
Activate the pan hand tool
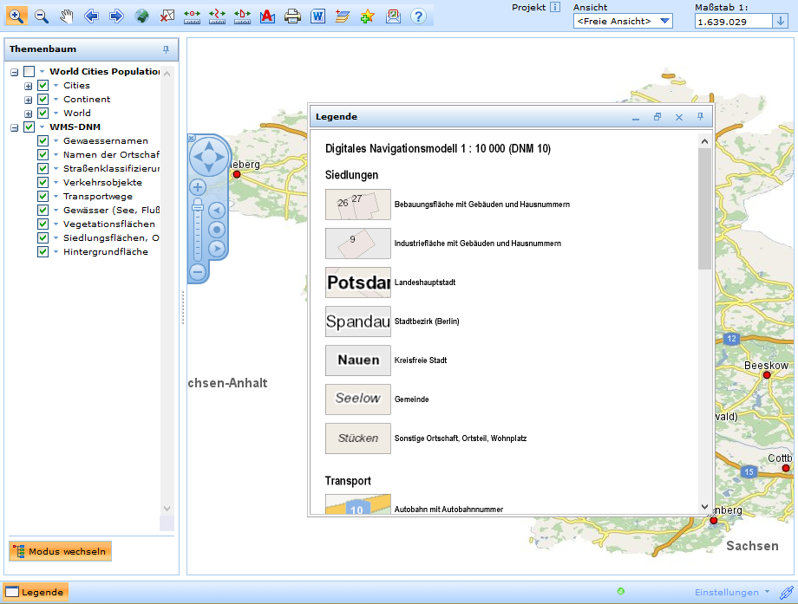point(67,16)
